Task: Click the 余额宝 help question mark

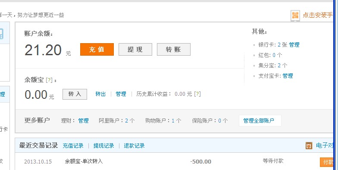Action: pos(49,80)
